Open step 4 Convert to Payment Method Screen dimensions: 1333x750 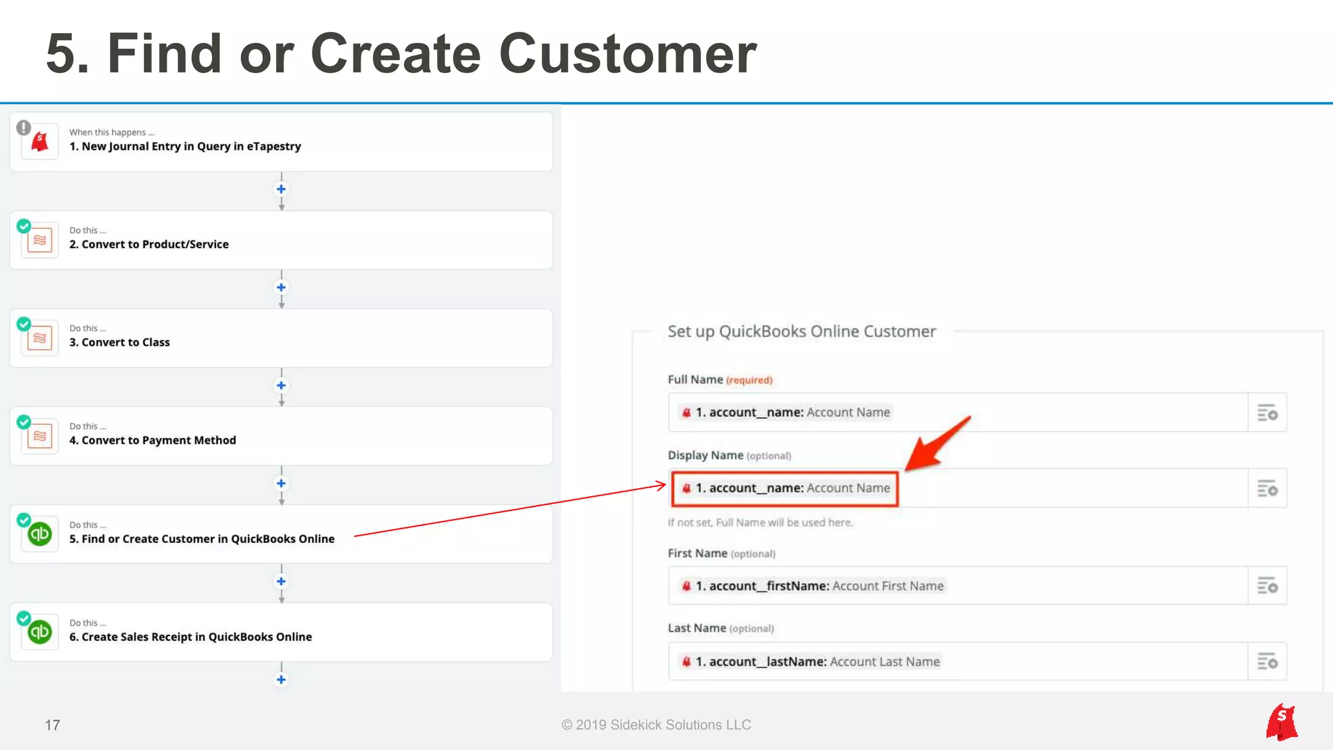(281, 436)
